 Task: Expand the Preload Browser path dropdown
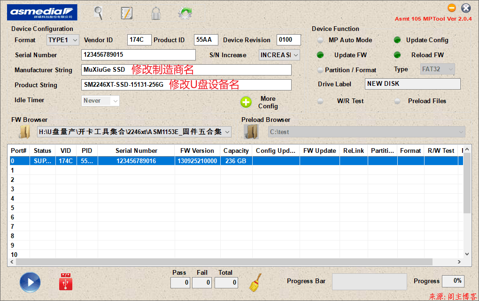(461, 132)
